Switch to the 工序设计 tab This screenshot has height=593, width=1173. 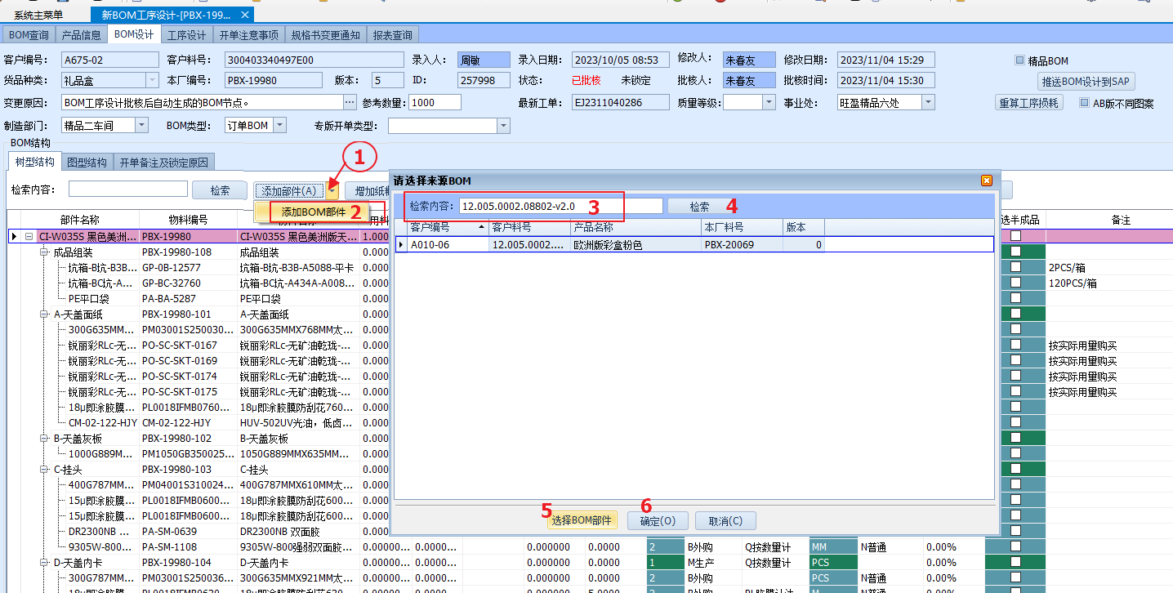pos(187,34)
